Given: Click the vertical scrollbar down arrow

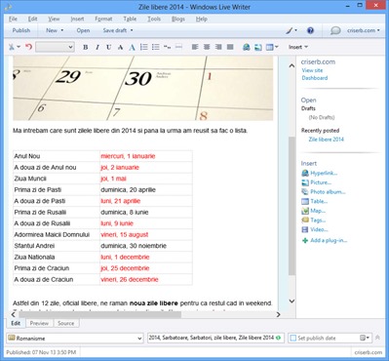Looking at the screenshot, I should point(292,301).
